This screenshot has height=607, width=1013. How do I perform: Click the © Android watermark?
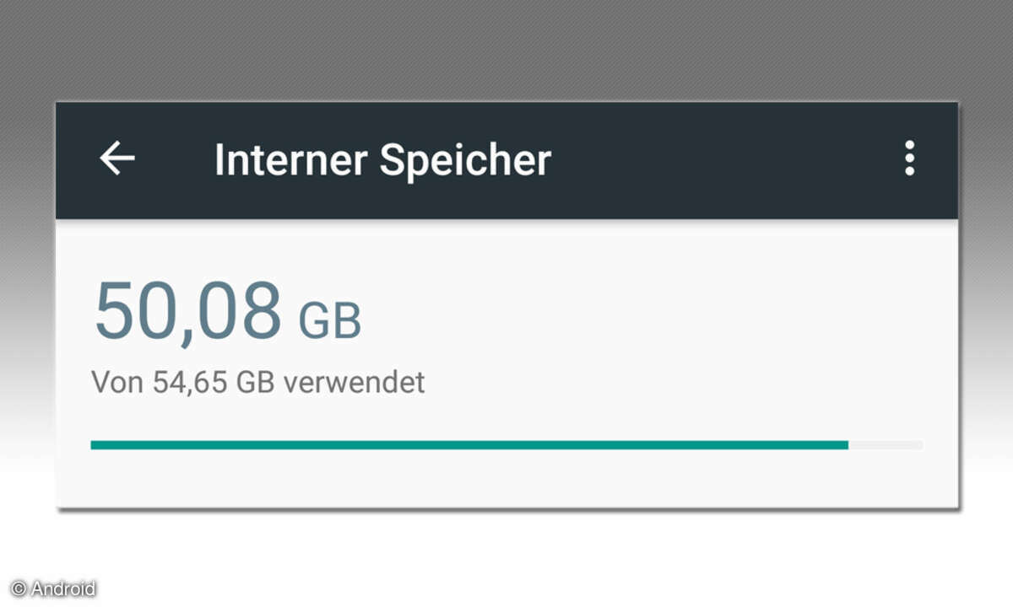(52, 588)
